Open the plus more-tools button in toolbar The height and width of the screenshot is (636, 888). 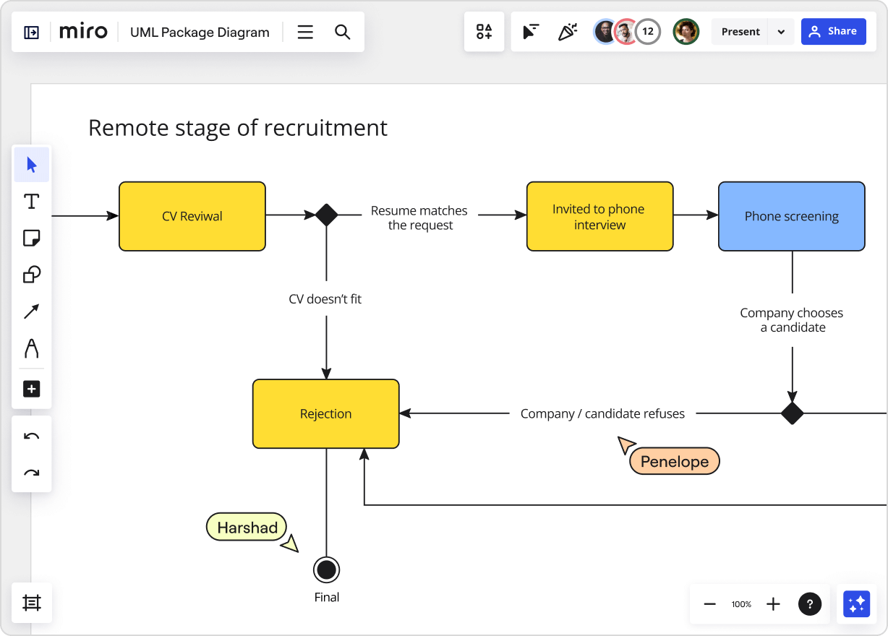[32, 389]
